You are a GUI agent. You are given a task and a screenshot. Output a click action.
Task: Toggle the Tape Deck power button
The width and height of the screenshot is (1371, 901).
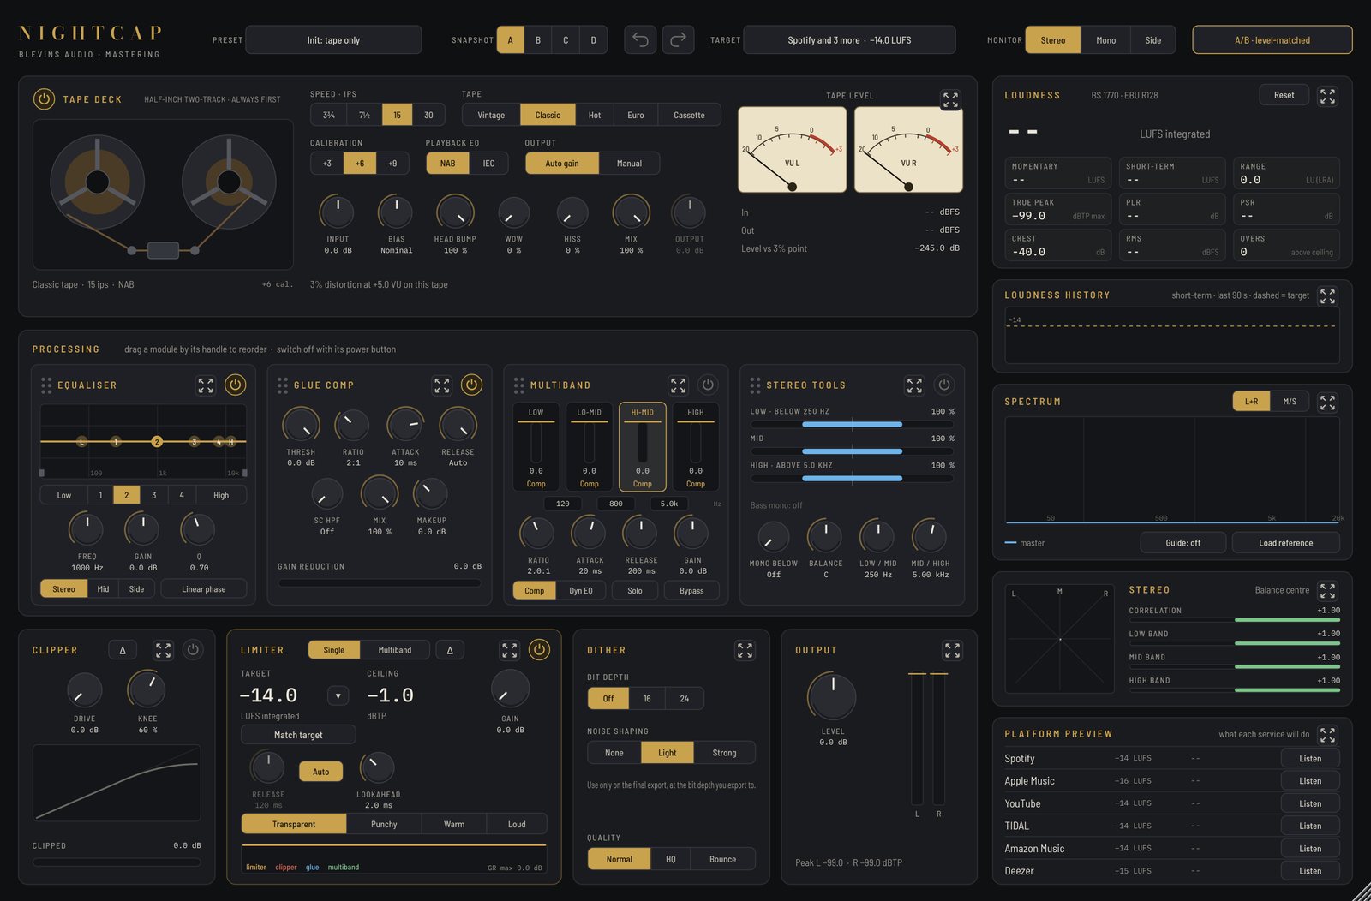pyautogui.click(x=44, y=99)
